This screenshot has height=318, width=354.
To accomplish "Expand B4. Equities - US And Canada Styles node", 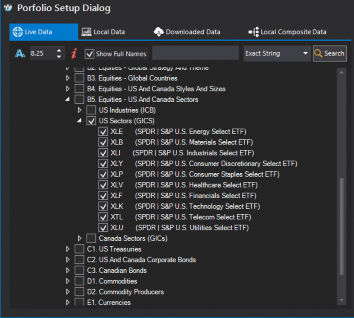I will (68, 88).
